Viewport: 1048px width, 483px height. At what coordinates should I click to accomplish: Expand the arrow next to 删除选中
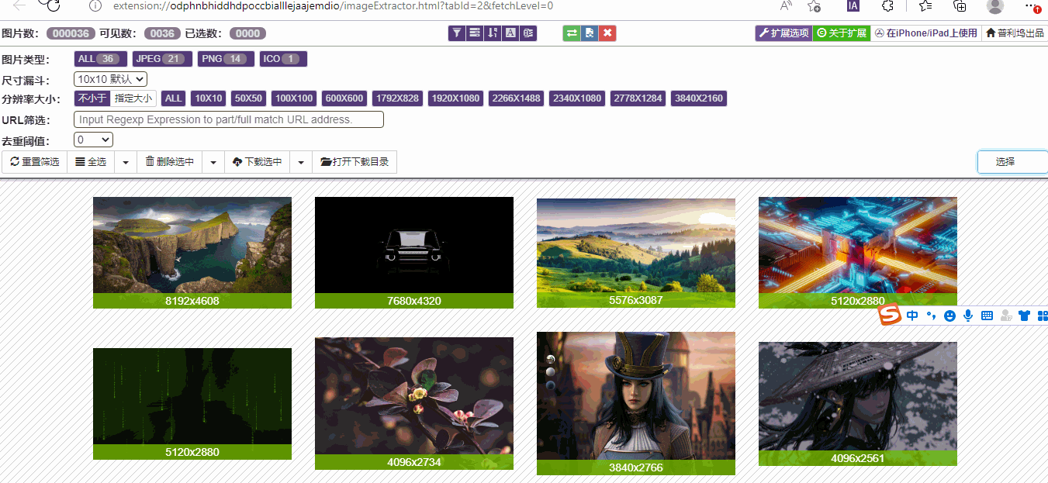pyautogui.click(x=213, y=162)
